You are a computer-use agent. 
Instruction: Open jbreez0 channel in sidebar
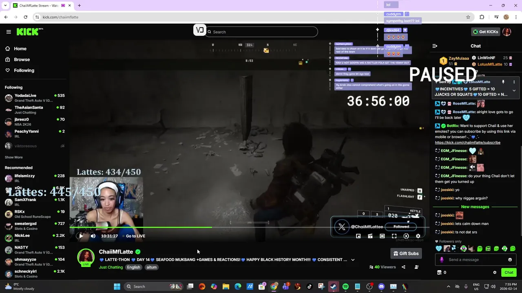(35, 122)
